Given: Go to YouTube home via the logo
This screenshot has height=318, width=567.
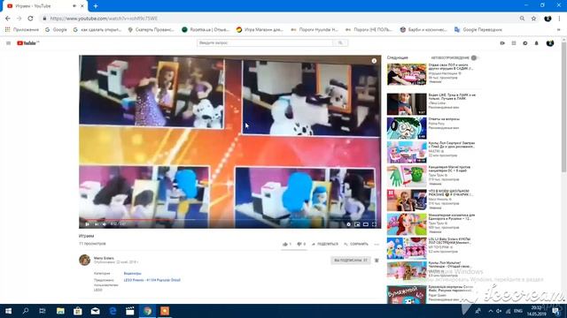Looking at the screenshot, I should [x=27, y=43].
